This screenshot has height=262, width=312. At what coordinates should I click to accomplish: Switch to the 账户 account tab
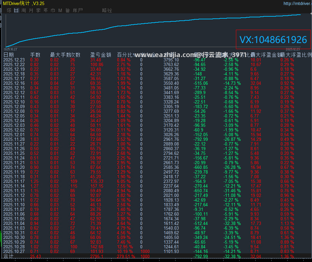78,10
